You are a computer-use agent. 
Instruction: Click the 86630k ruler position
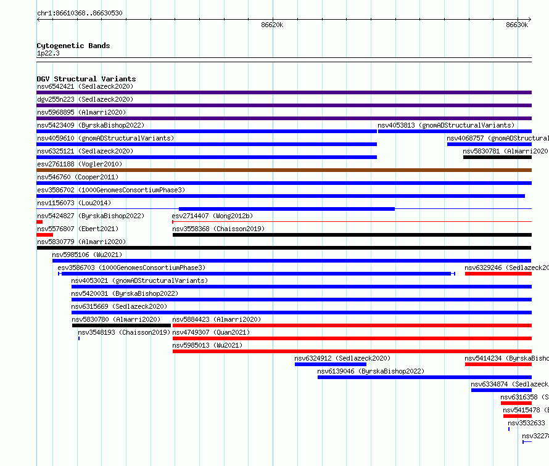point(517,25)
